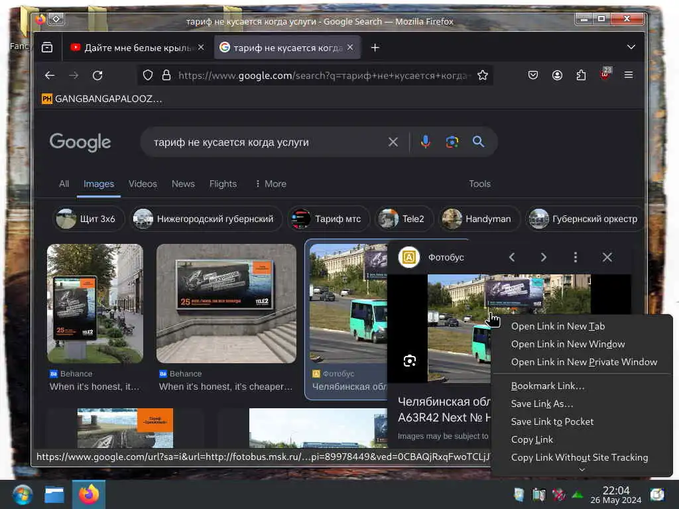
Task: Go to previous image in preview panel
Action: pos(512,258)
